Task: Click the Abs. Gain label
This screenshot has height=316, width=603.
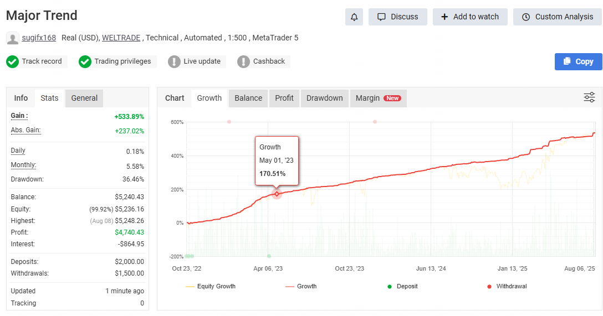Action: tap(25, 130)
